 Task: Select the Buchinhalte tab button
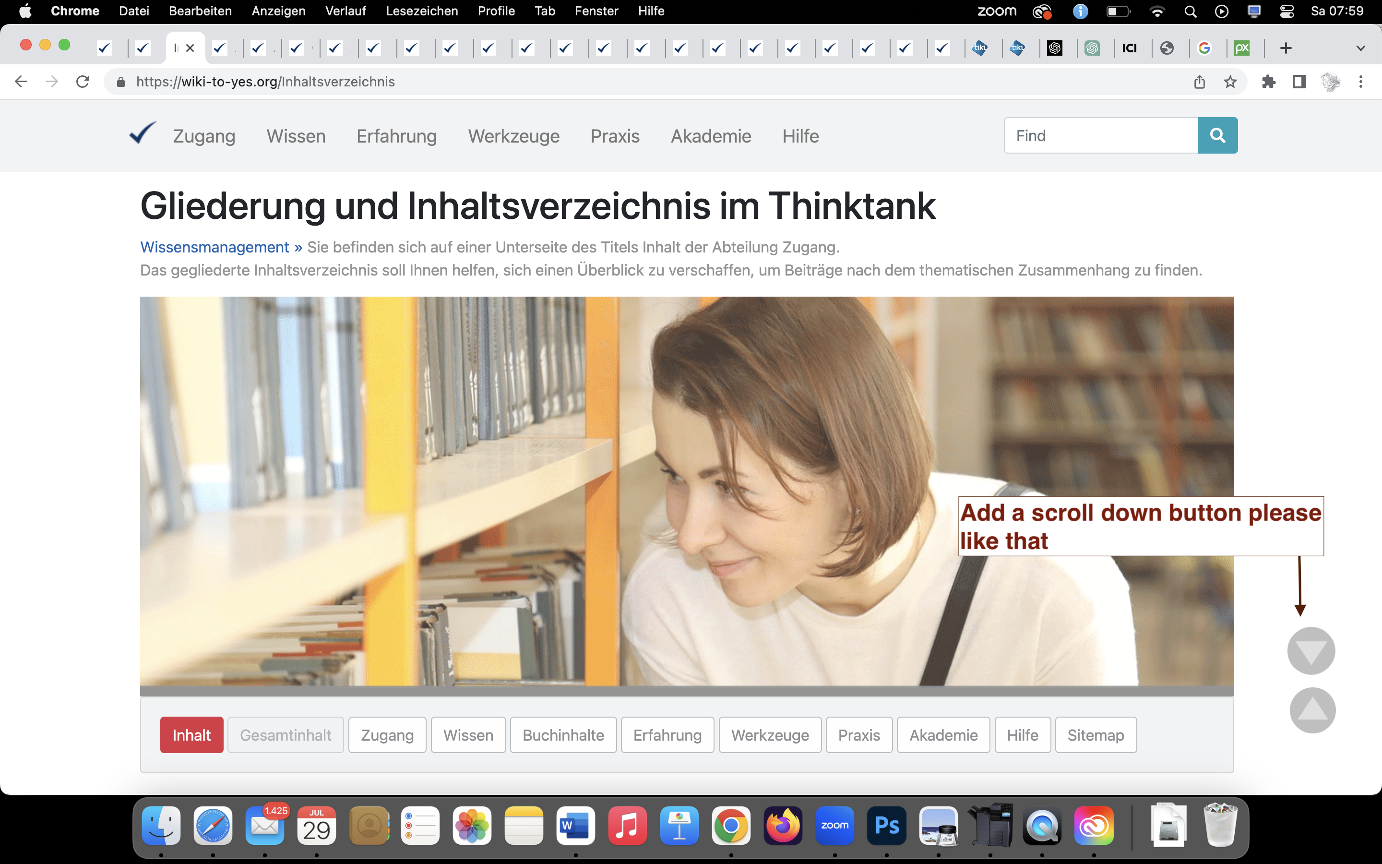563,735
